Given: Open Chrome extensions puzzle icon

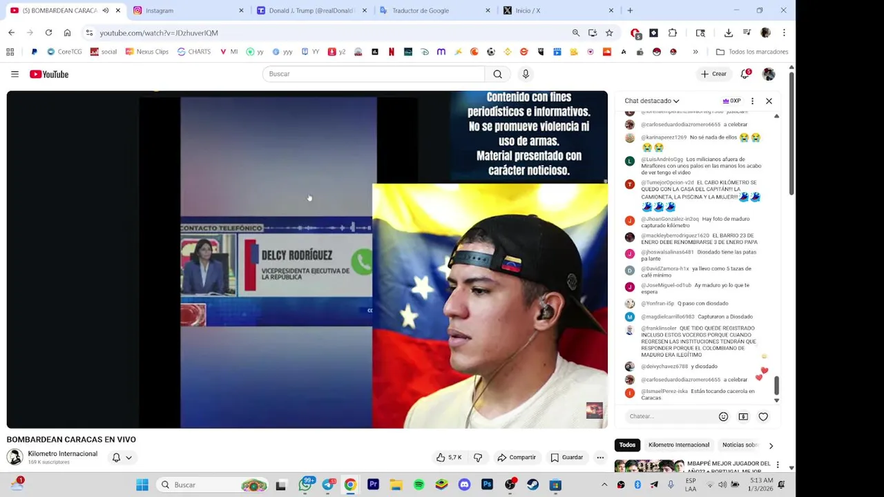Looking at the screenshot, I should 673,32.
